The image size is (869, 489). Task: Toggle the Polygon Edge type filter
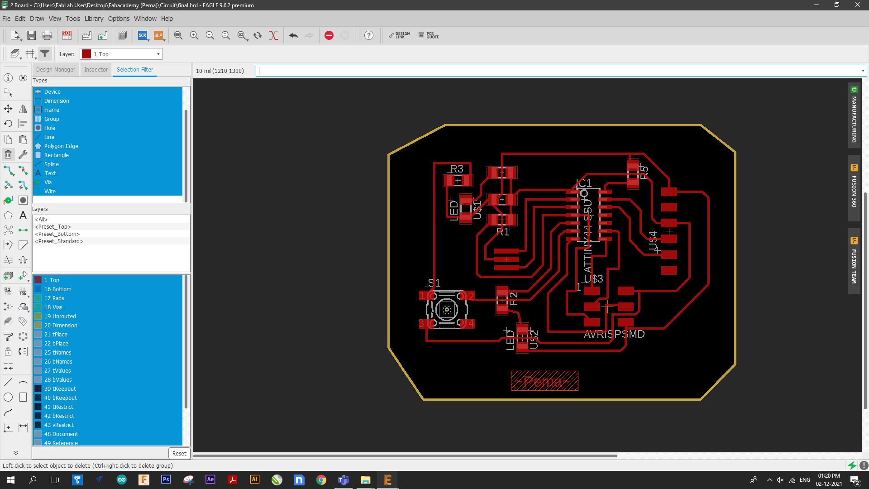click(x=108, y=146)
